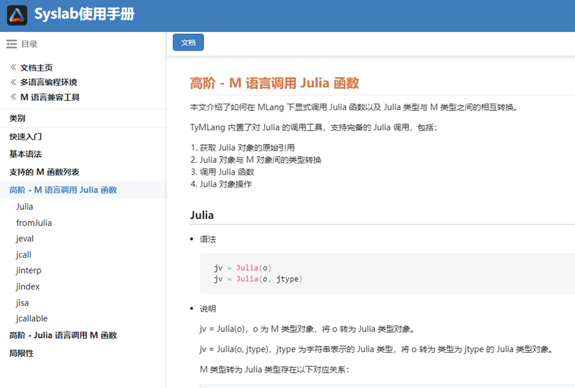Click sentence starting 本文介绍了如何在 MLang
The height and width of the screenshot is (388, 575).
pyautogui.click(x=354, y=108)
